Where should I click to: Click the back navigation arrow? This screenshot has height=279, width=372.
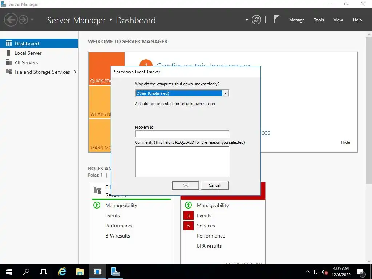[11, 20]
